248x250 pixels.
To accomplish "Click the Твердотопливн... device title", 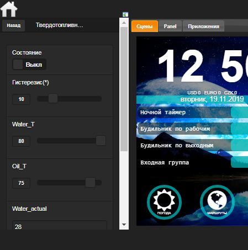I will (x=59, y=25).
